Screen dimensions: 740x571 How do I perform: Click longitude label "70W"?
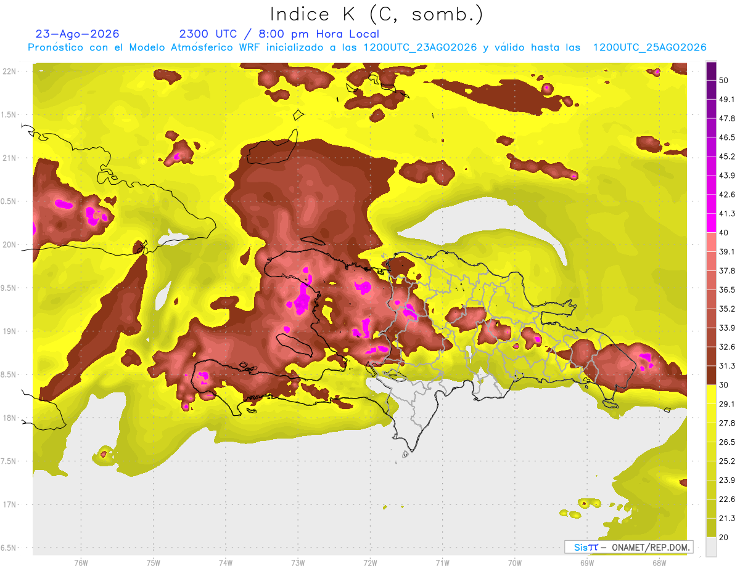point(514,562)
